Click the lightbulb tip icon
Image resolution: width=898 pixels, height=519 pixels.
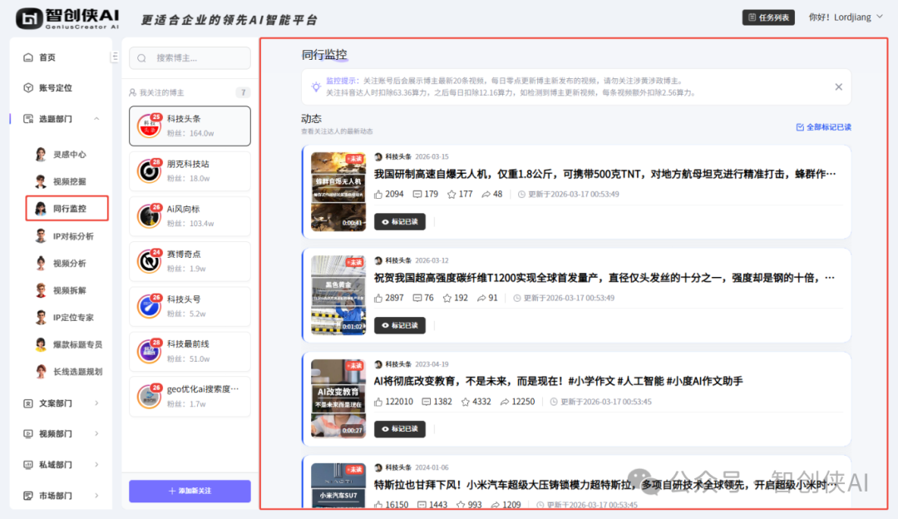(316, 87)
